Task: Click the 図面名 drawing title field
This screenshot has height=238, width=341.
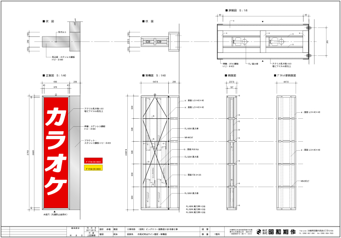Action: pyautogui.click(x=162, y=235)
